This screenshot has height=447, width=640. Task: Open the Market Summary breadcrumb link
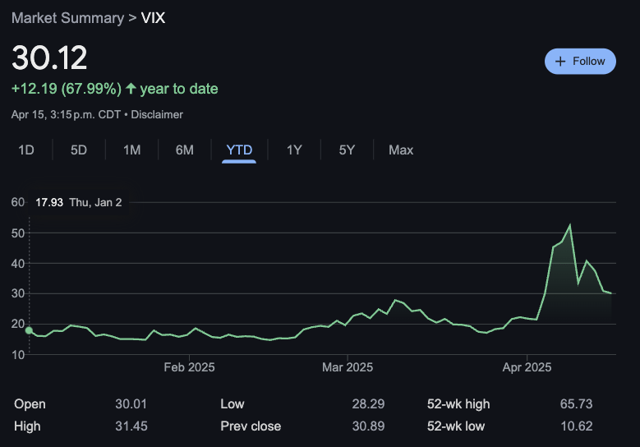(67, 18)
